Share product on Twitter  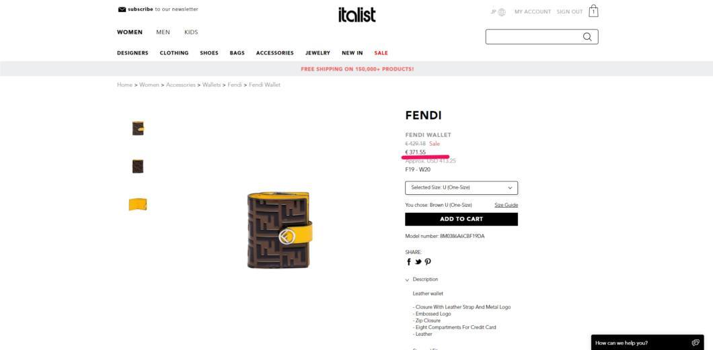coord(418,261)
